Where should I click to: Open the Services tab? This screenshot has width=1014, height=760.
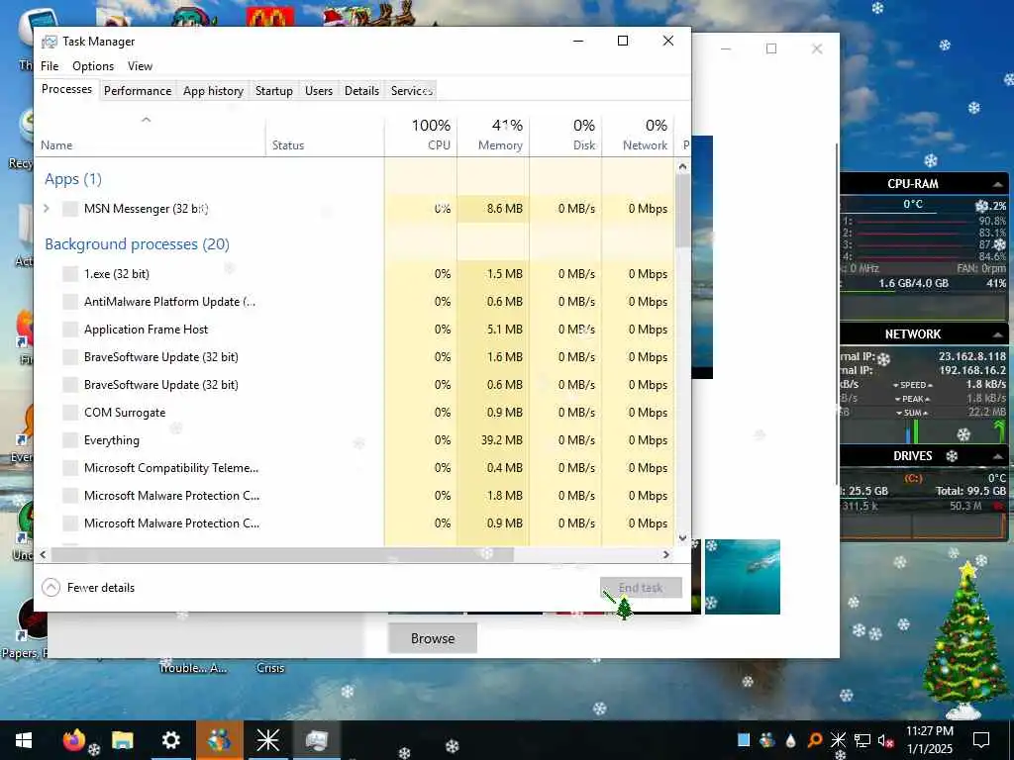click(411, 91)
